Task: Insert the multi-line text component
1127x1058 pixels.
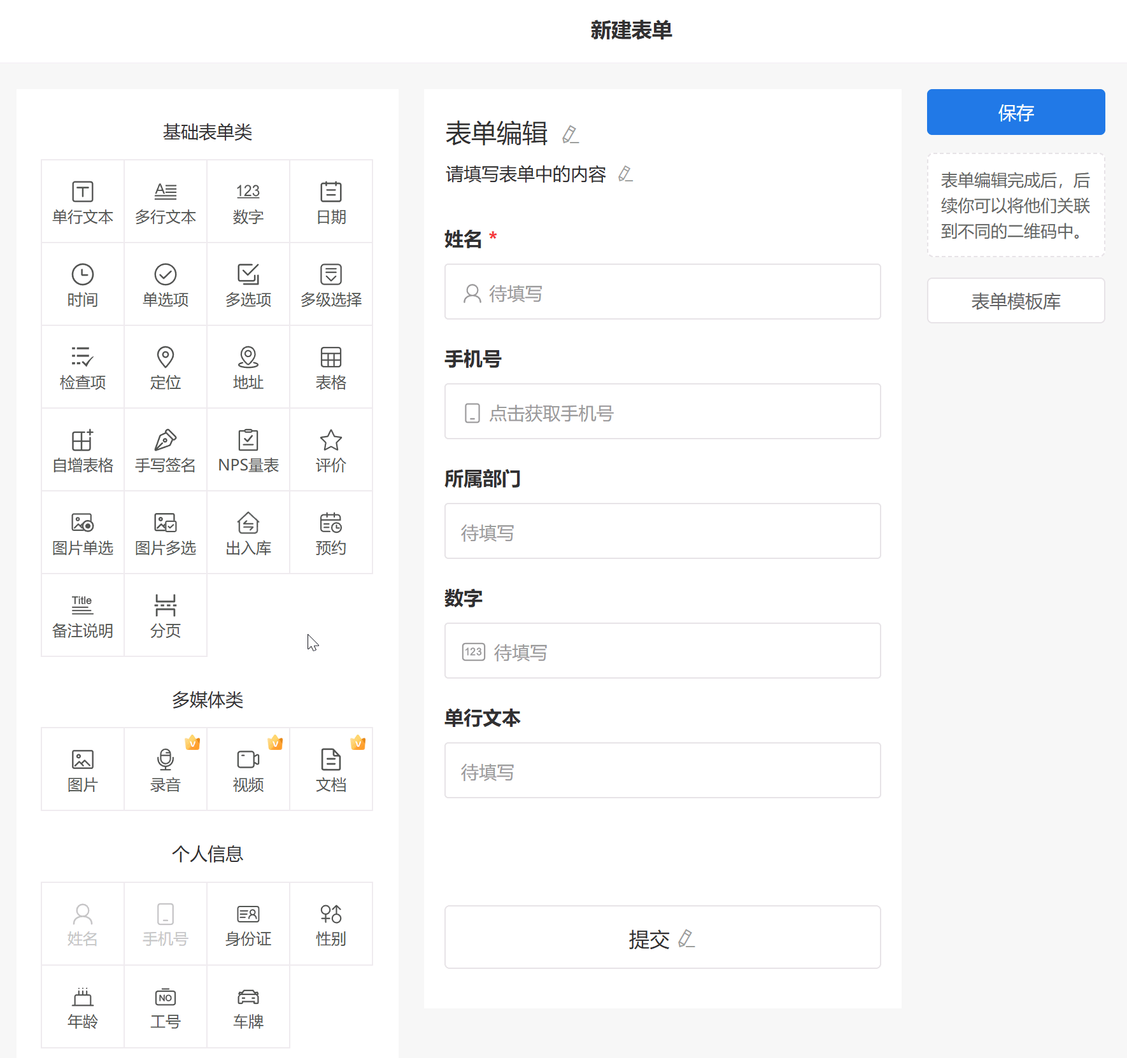Action: pyautogui.click(x=166, y=202)
